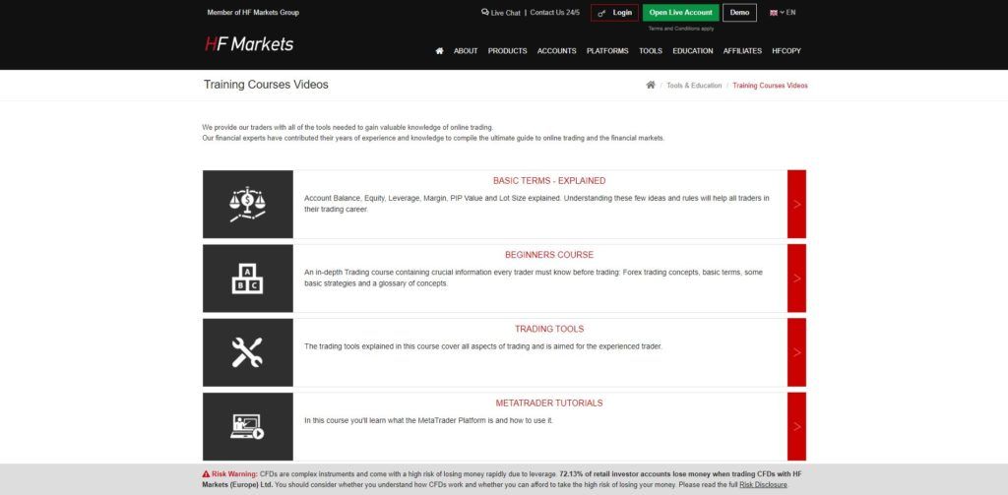Click the Training Courses Videos breadcrumb
The height and width of the screenshot is (495, 1008).
770,86
